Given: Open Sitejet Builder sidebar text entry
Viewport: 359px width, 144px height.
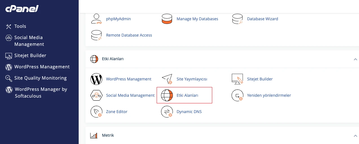Looking at the screenshot, I should pyautogui.click(x=30, y=55).
